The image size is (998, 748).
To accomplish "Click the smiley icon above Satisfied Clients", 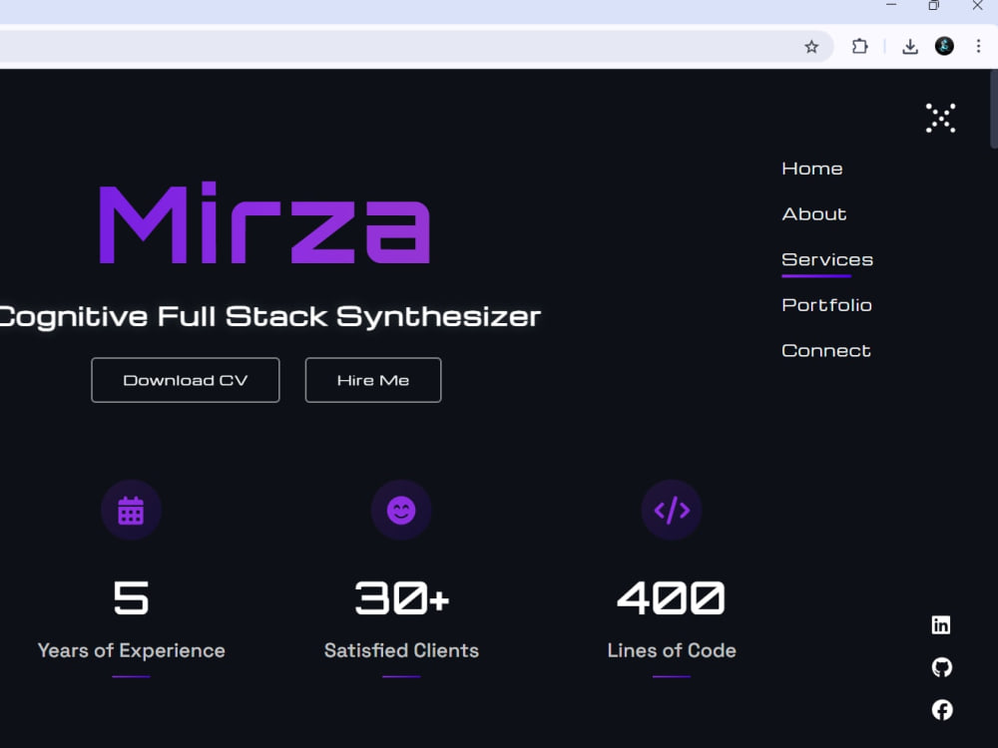I will click(x=401, y=510).
